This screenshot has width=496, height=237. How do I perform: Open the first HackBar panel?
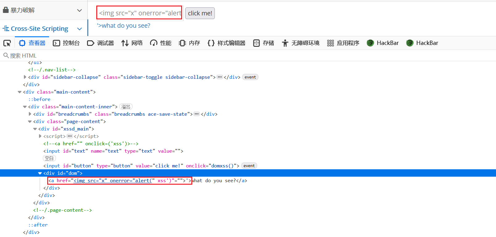click(383, 43)
